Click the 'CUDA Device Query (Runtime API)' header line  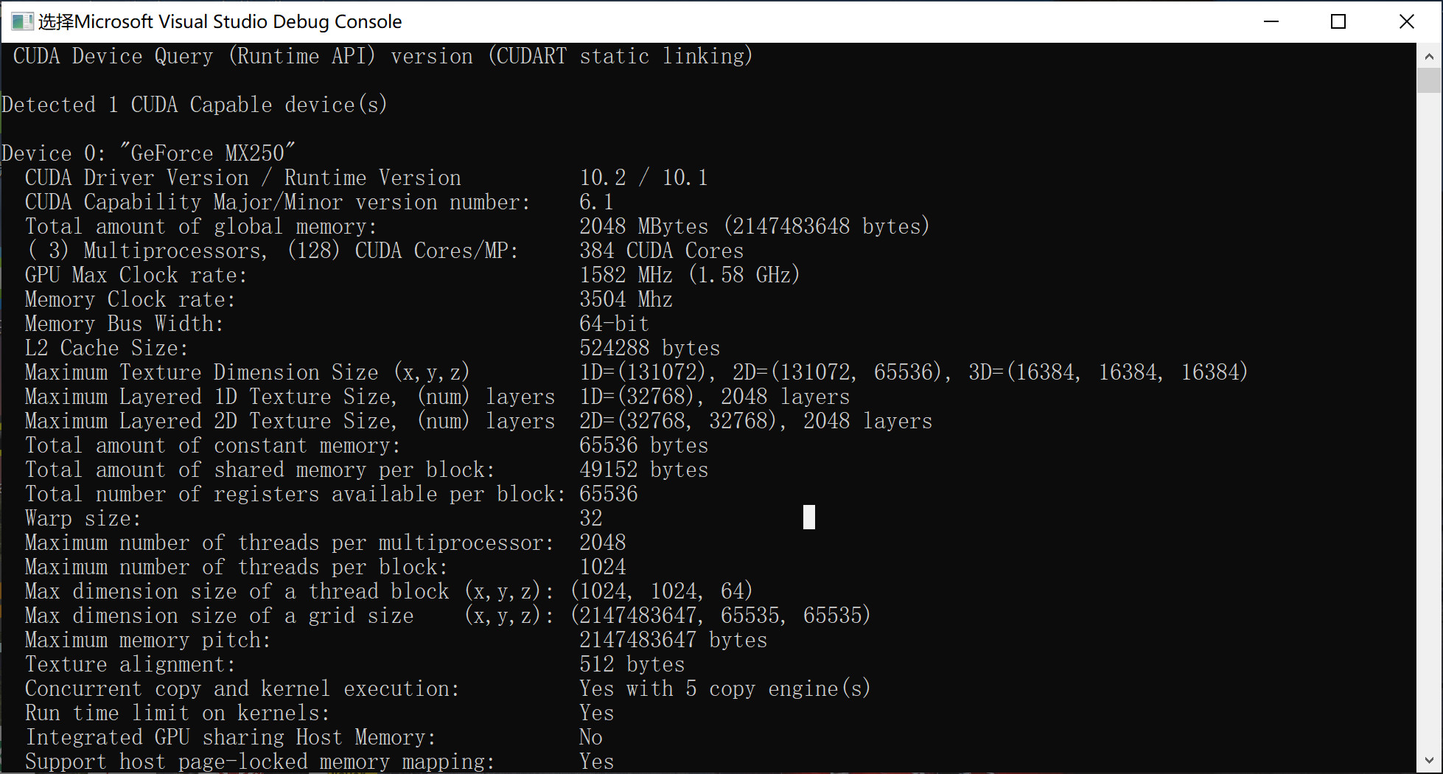[x=382, y=56]
